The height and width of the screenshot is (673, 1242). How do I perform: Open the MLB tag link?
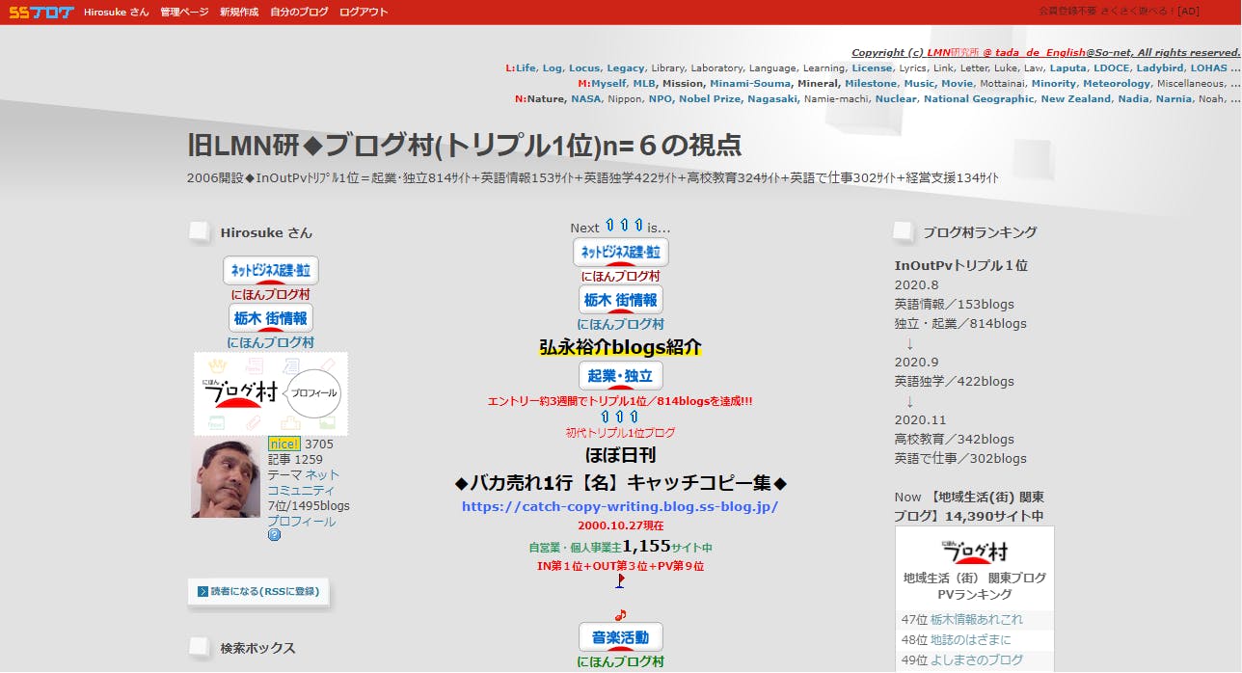(x=644, y=84)
